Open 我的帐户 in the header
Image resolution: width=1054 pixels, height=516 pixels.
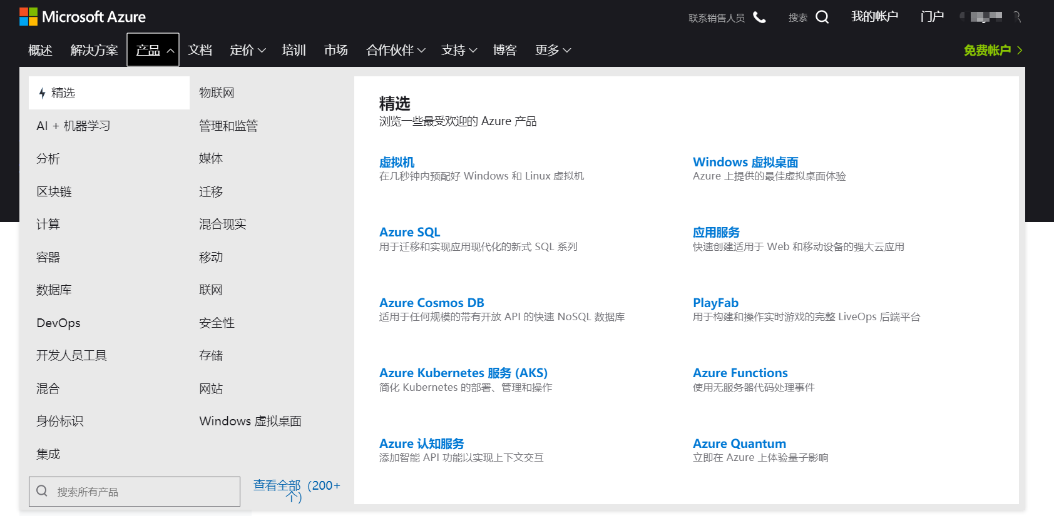point(874,16)
